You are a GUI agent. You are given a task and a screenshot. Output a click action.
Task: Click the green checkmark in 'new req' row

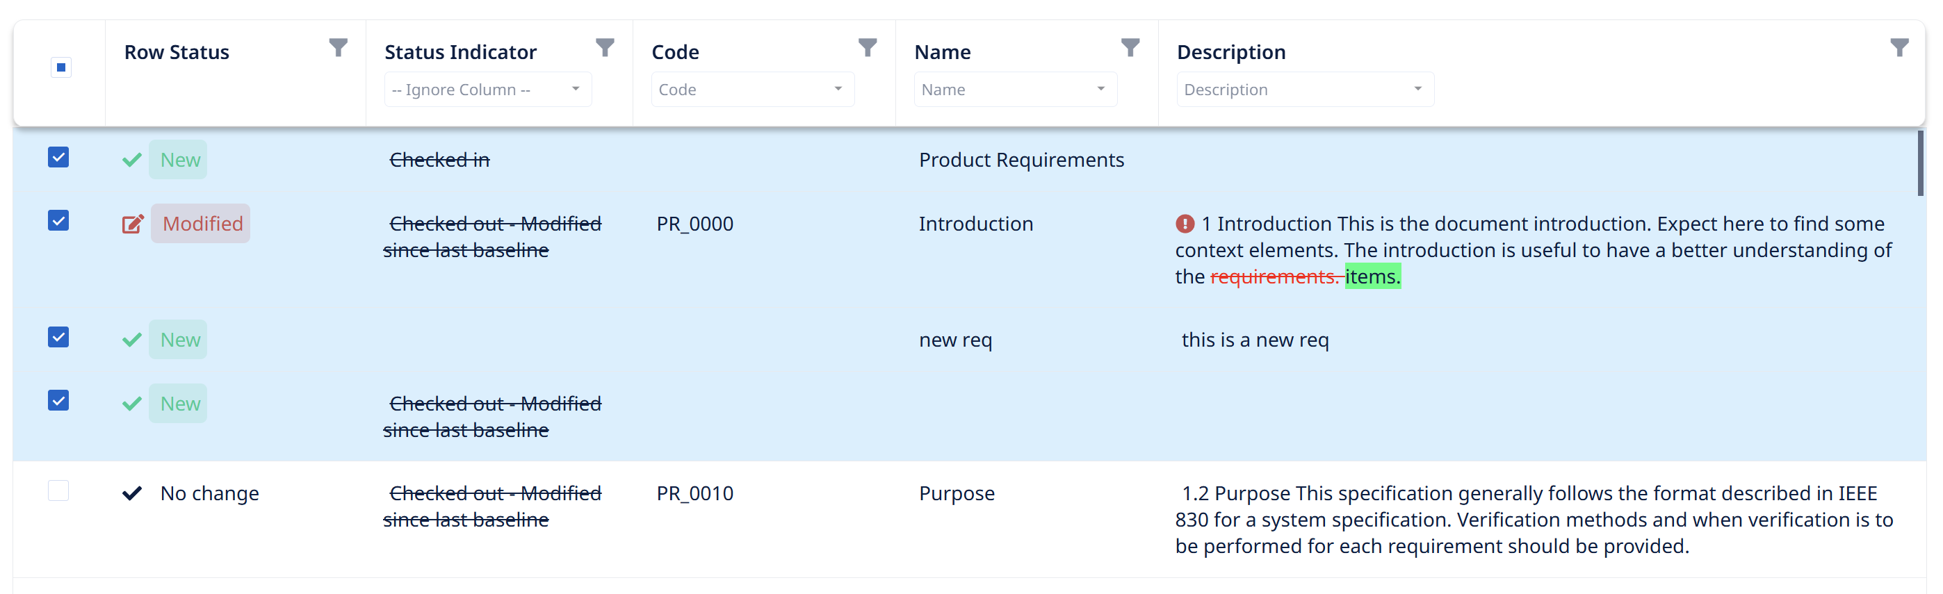(132, 340)
